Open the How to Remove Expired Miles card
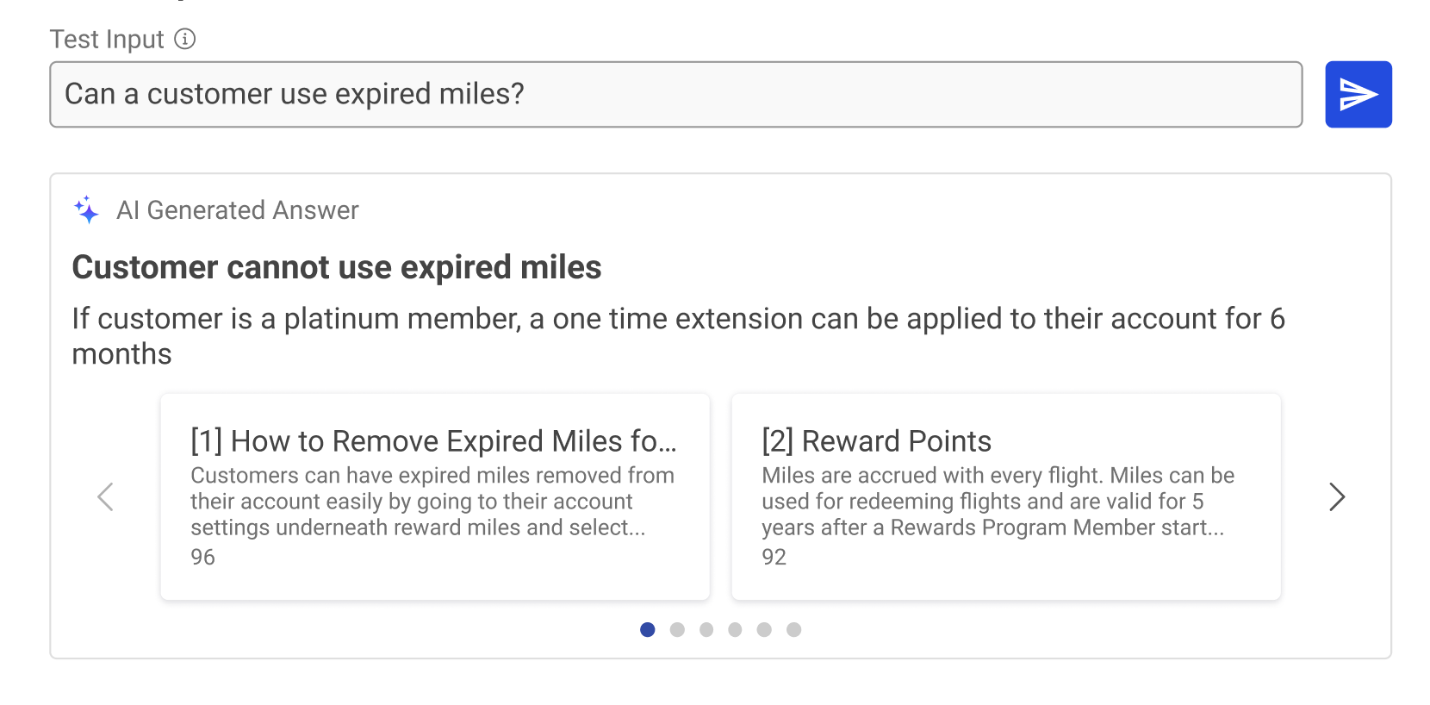Screen dimensions: 1430x705 coord(435,496)
